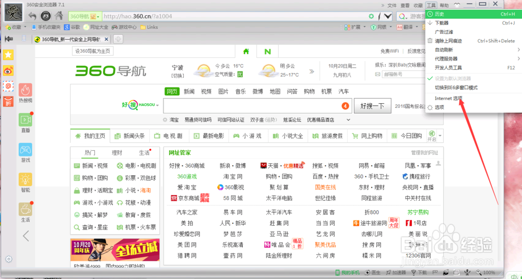Open the skin T-shirt icon in title bar
522x279 pixels.
(x=457, y=5)
